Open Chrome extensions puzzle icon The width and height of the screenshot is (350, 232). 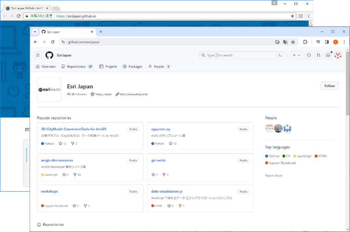click(305, 42)
